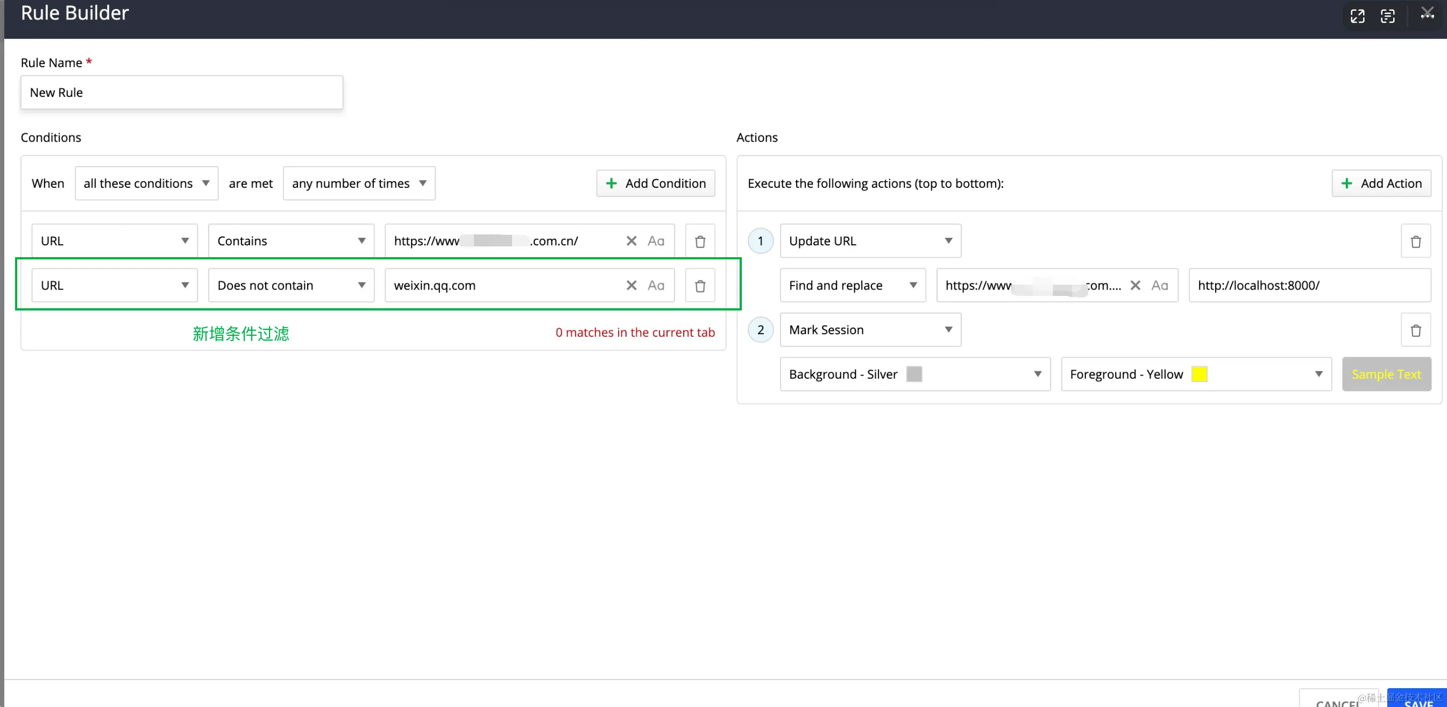Toggle case sensitivity for weixin.qq.com condition
Viewport: 1447px width, 707px height.
click(656, 286)
